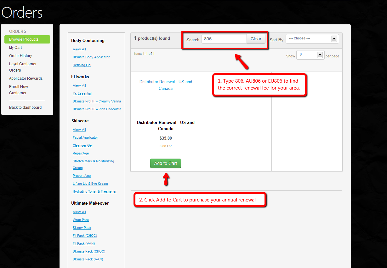The width and height of the screenshot is (387, 268).
Task: Open Distributor Renewal - US and Canada product
Action: [x=166, y=85]
